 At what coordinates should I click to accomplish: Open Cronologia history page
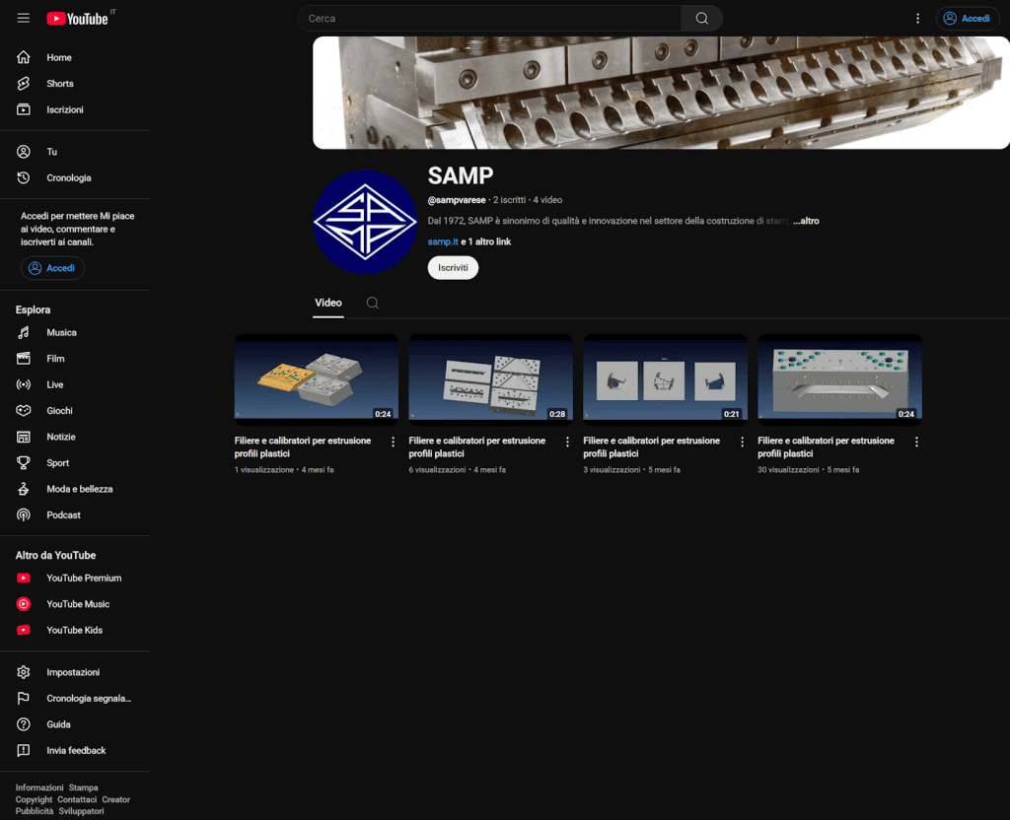coord(68,178)
